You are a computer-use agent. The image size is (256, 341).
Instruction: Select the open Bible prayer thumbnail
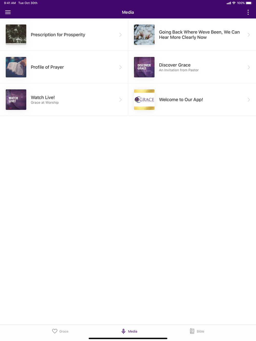[x=16, y=67]
